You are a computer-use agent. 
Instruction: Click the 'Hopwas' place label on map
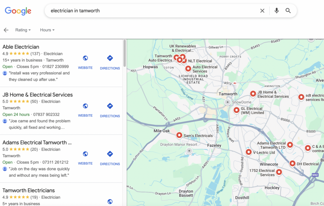pos(150,67)
